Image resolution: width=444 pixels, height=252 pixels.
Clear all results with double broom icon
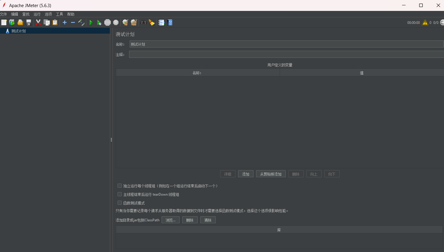(x=134, y=22)
